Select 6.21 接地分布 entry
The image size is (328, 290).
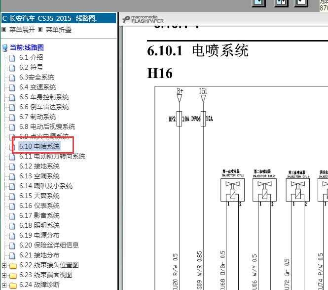point(39,255)
